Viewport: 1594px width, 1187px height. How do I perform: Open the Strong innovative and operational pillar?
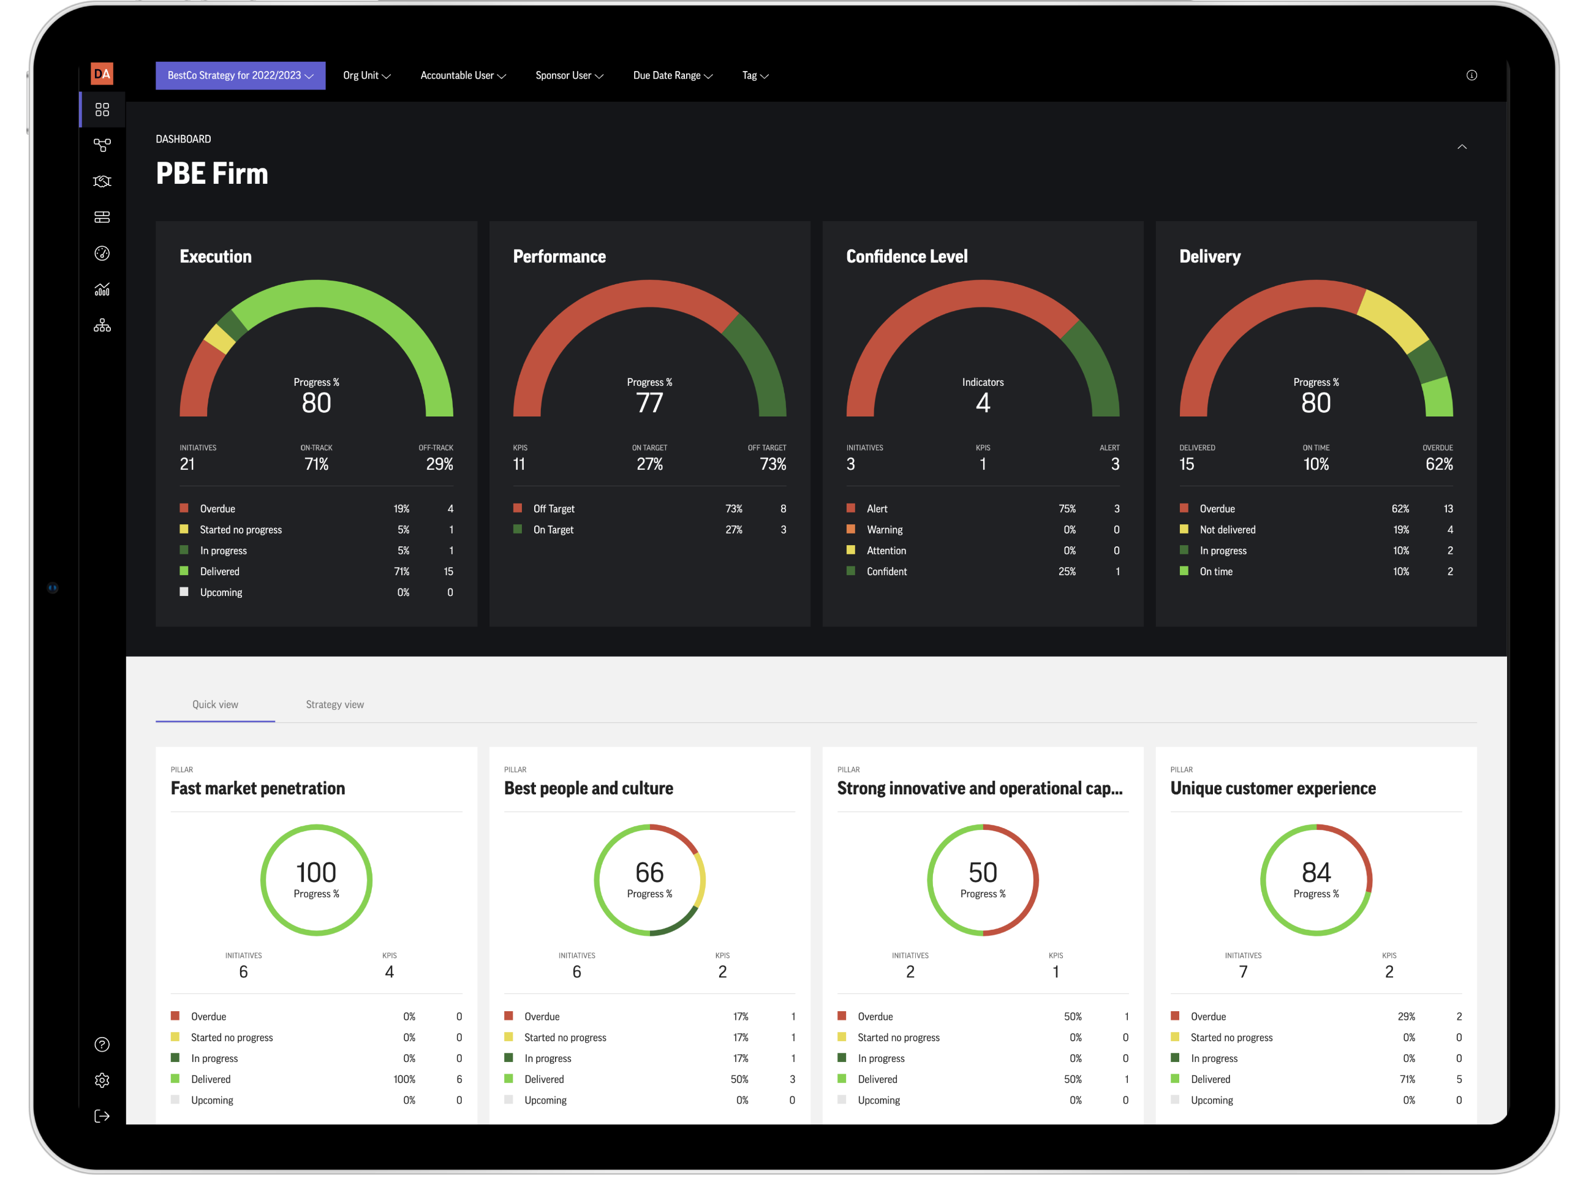coord(980,788)
